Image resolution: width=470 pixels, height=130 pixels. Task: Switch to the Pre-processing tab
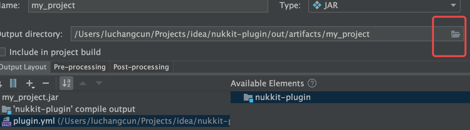(x=80, y=67)
